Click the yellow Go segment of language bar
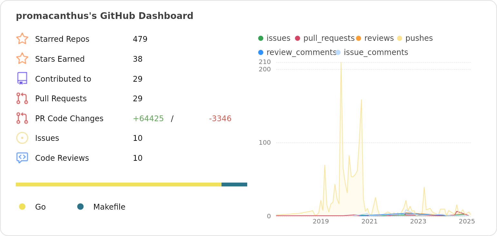 [x=119, y=185]
